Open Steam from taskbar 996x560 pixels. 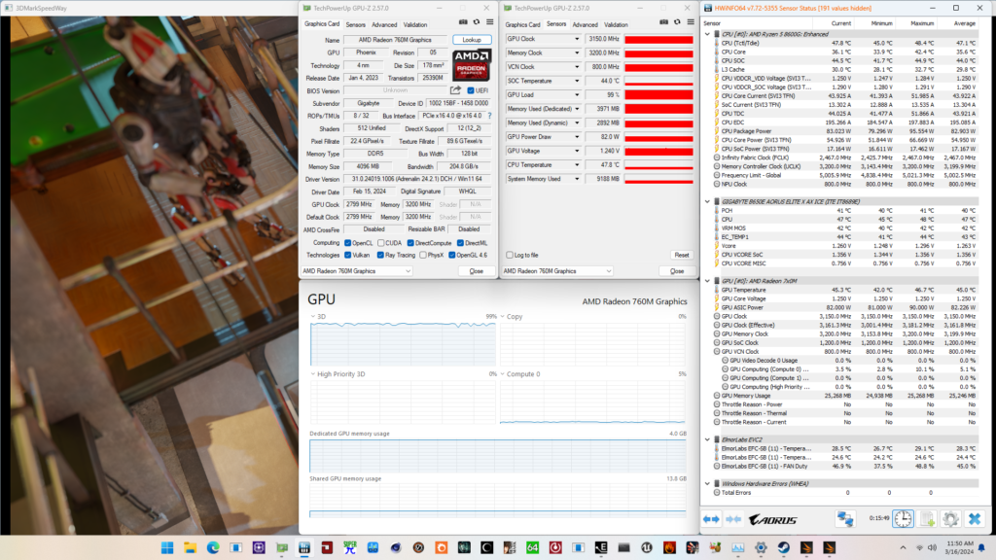point(784,547)
